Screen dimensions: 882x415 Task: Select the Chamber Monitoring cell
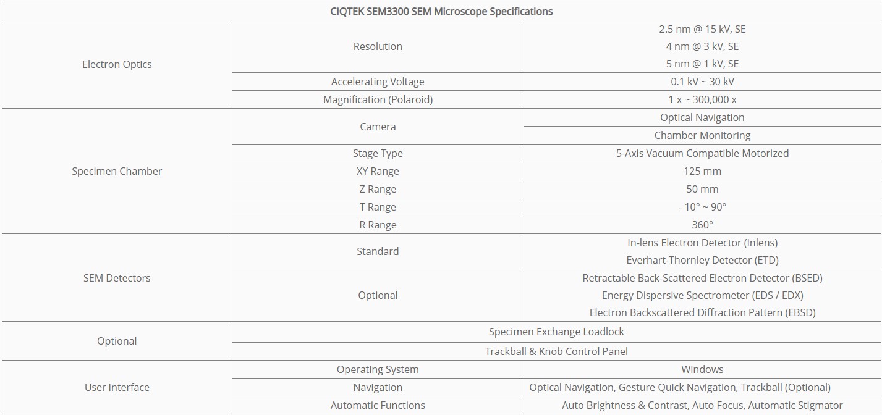pyautogui.click(x=702, y=135)
